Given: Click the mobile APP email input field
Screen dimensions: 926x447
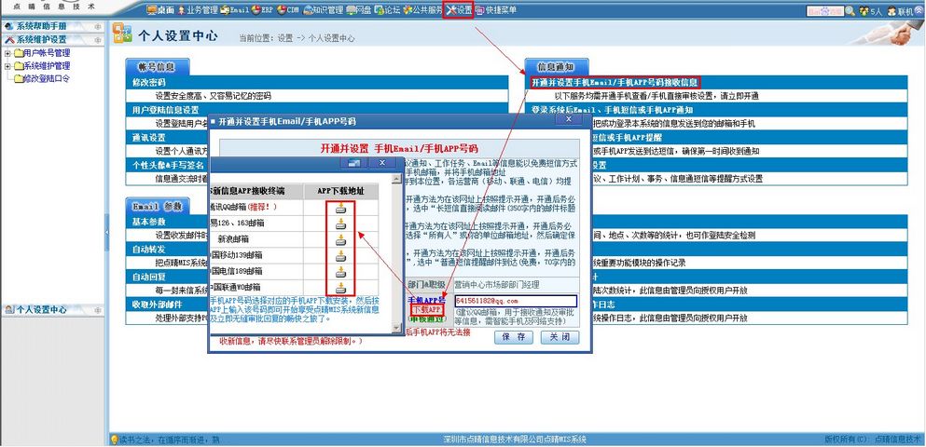Looking at the screenshot, I should (x=516, y=301).
